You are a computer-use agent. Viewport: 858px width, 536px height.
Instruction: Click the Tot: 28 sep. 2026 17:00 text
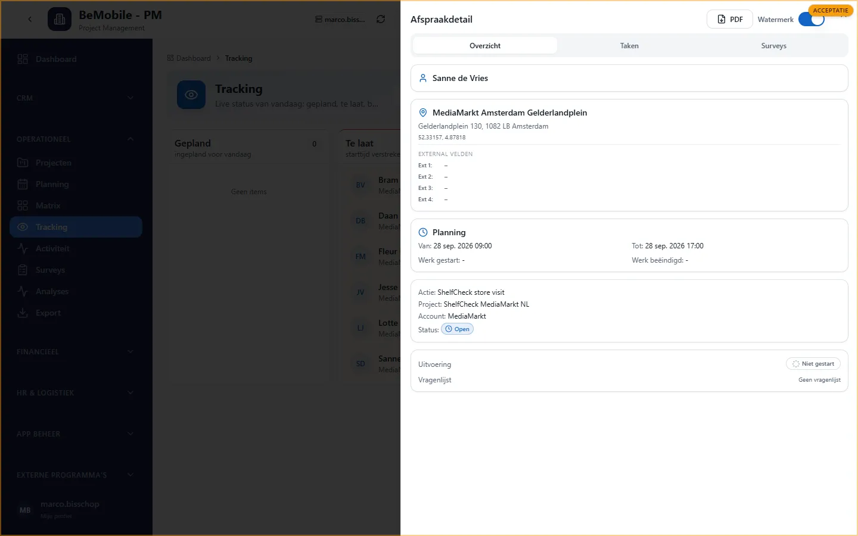coord(668,246)
